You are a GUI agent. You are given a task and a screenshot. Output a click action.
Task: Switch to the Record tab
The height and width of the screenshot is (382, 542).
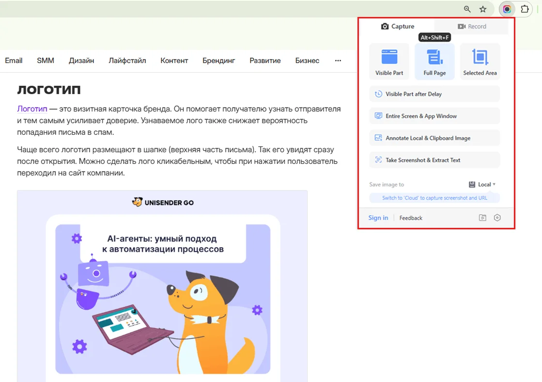pos(471,26)
